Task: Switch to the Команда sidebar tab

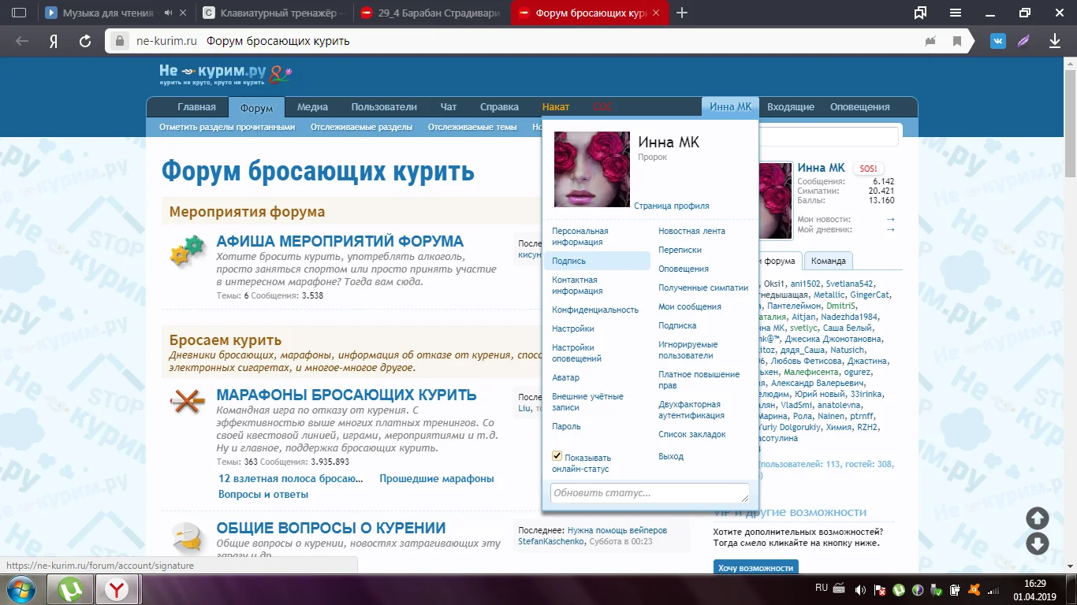Action: [829, 261]
